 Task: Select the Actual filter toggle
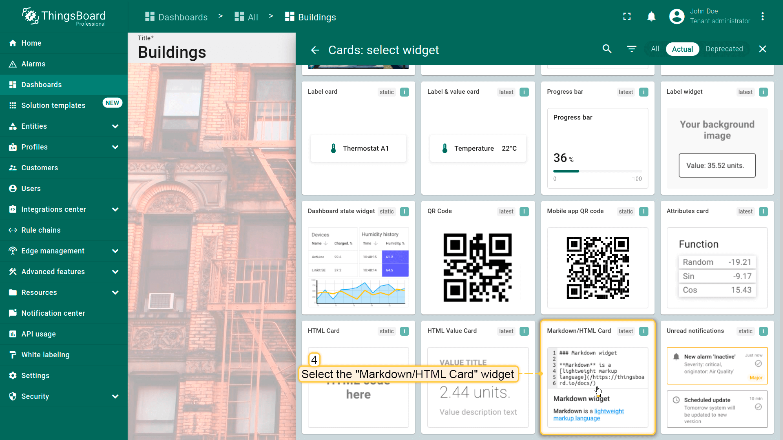coord(682,49)
